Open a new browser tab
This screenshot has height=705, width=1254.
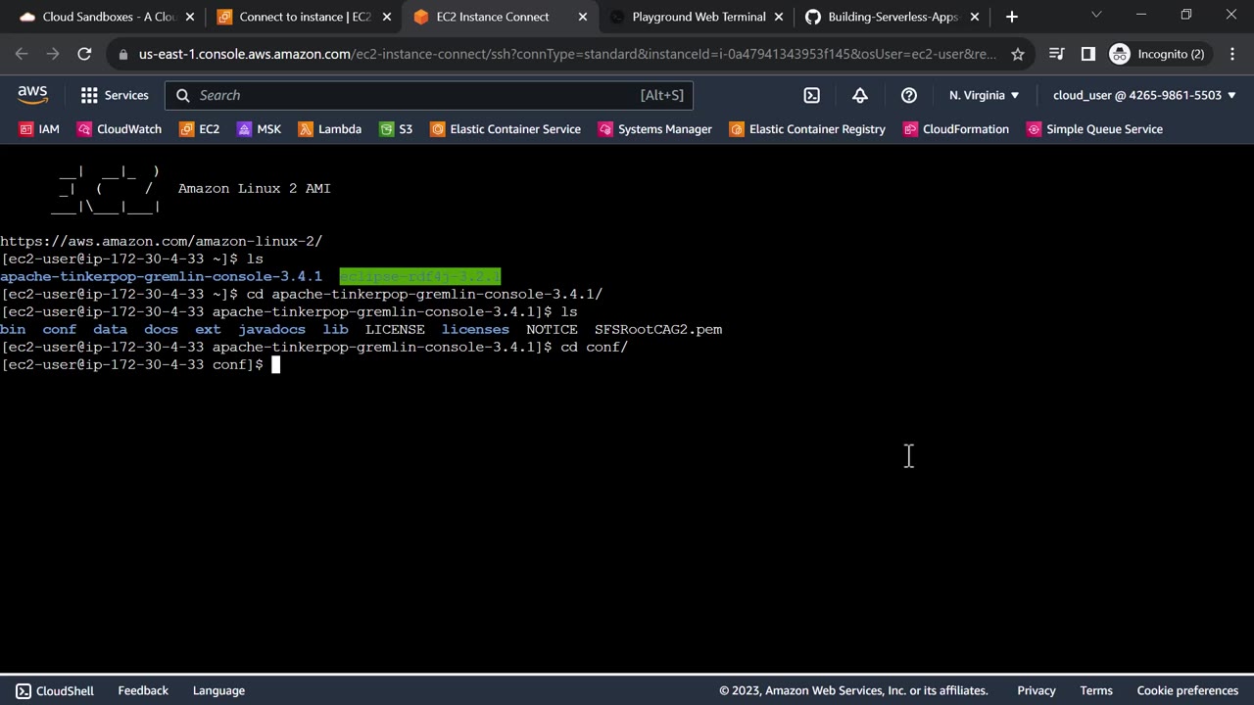[1012, 17]
